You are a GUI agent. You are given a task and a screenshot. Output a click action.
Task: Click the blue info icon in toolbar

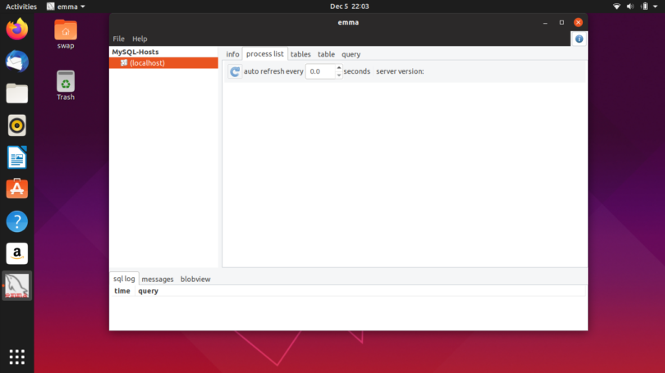[x=579, y=39]
